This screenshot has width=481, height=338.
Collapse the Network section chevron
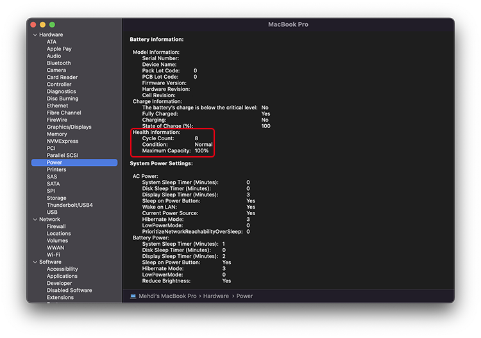coord(35,220)
